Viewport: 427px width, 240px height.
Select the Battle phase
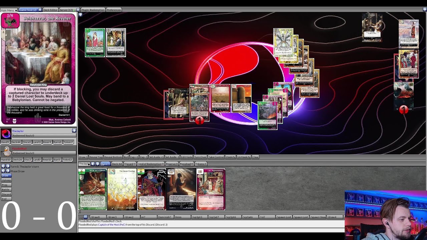click(x=6, y=189)
